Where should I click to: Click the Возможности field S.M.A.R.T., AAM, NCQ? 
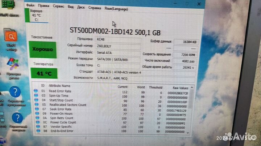[x=145, y=78]
